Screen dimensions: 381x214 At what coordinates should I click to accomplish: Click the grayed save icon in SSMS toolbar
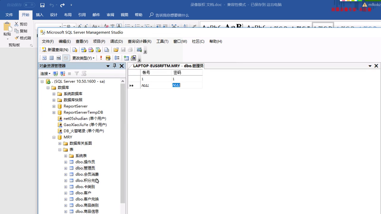[x=123, y=50]
